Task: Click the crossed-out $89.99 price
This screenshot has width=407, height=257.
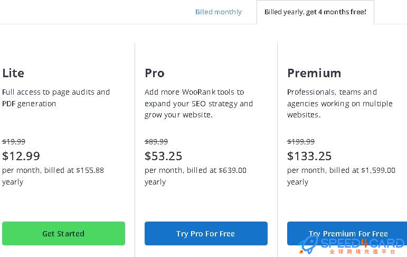Action: tap(156, 142)
